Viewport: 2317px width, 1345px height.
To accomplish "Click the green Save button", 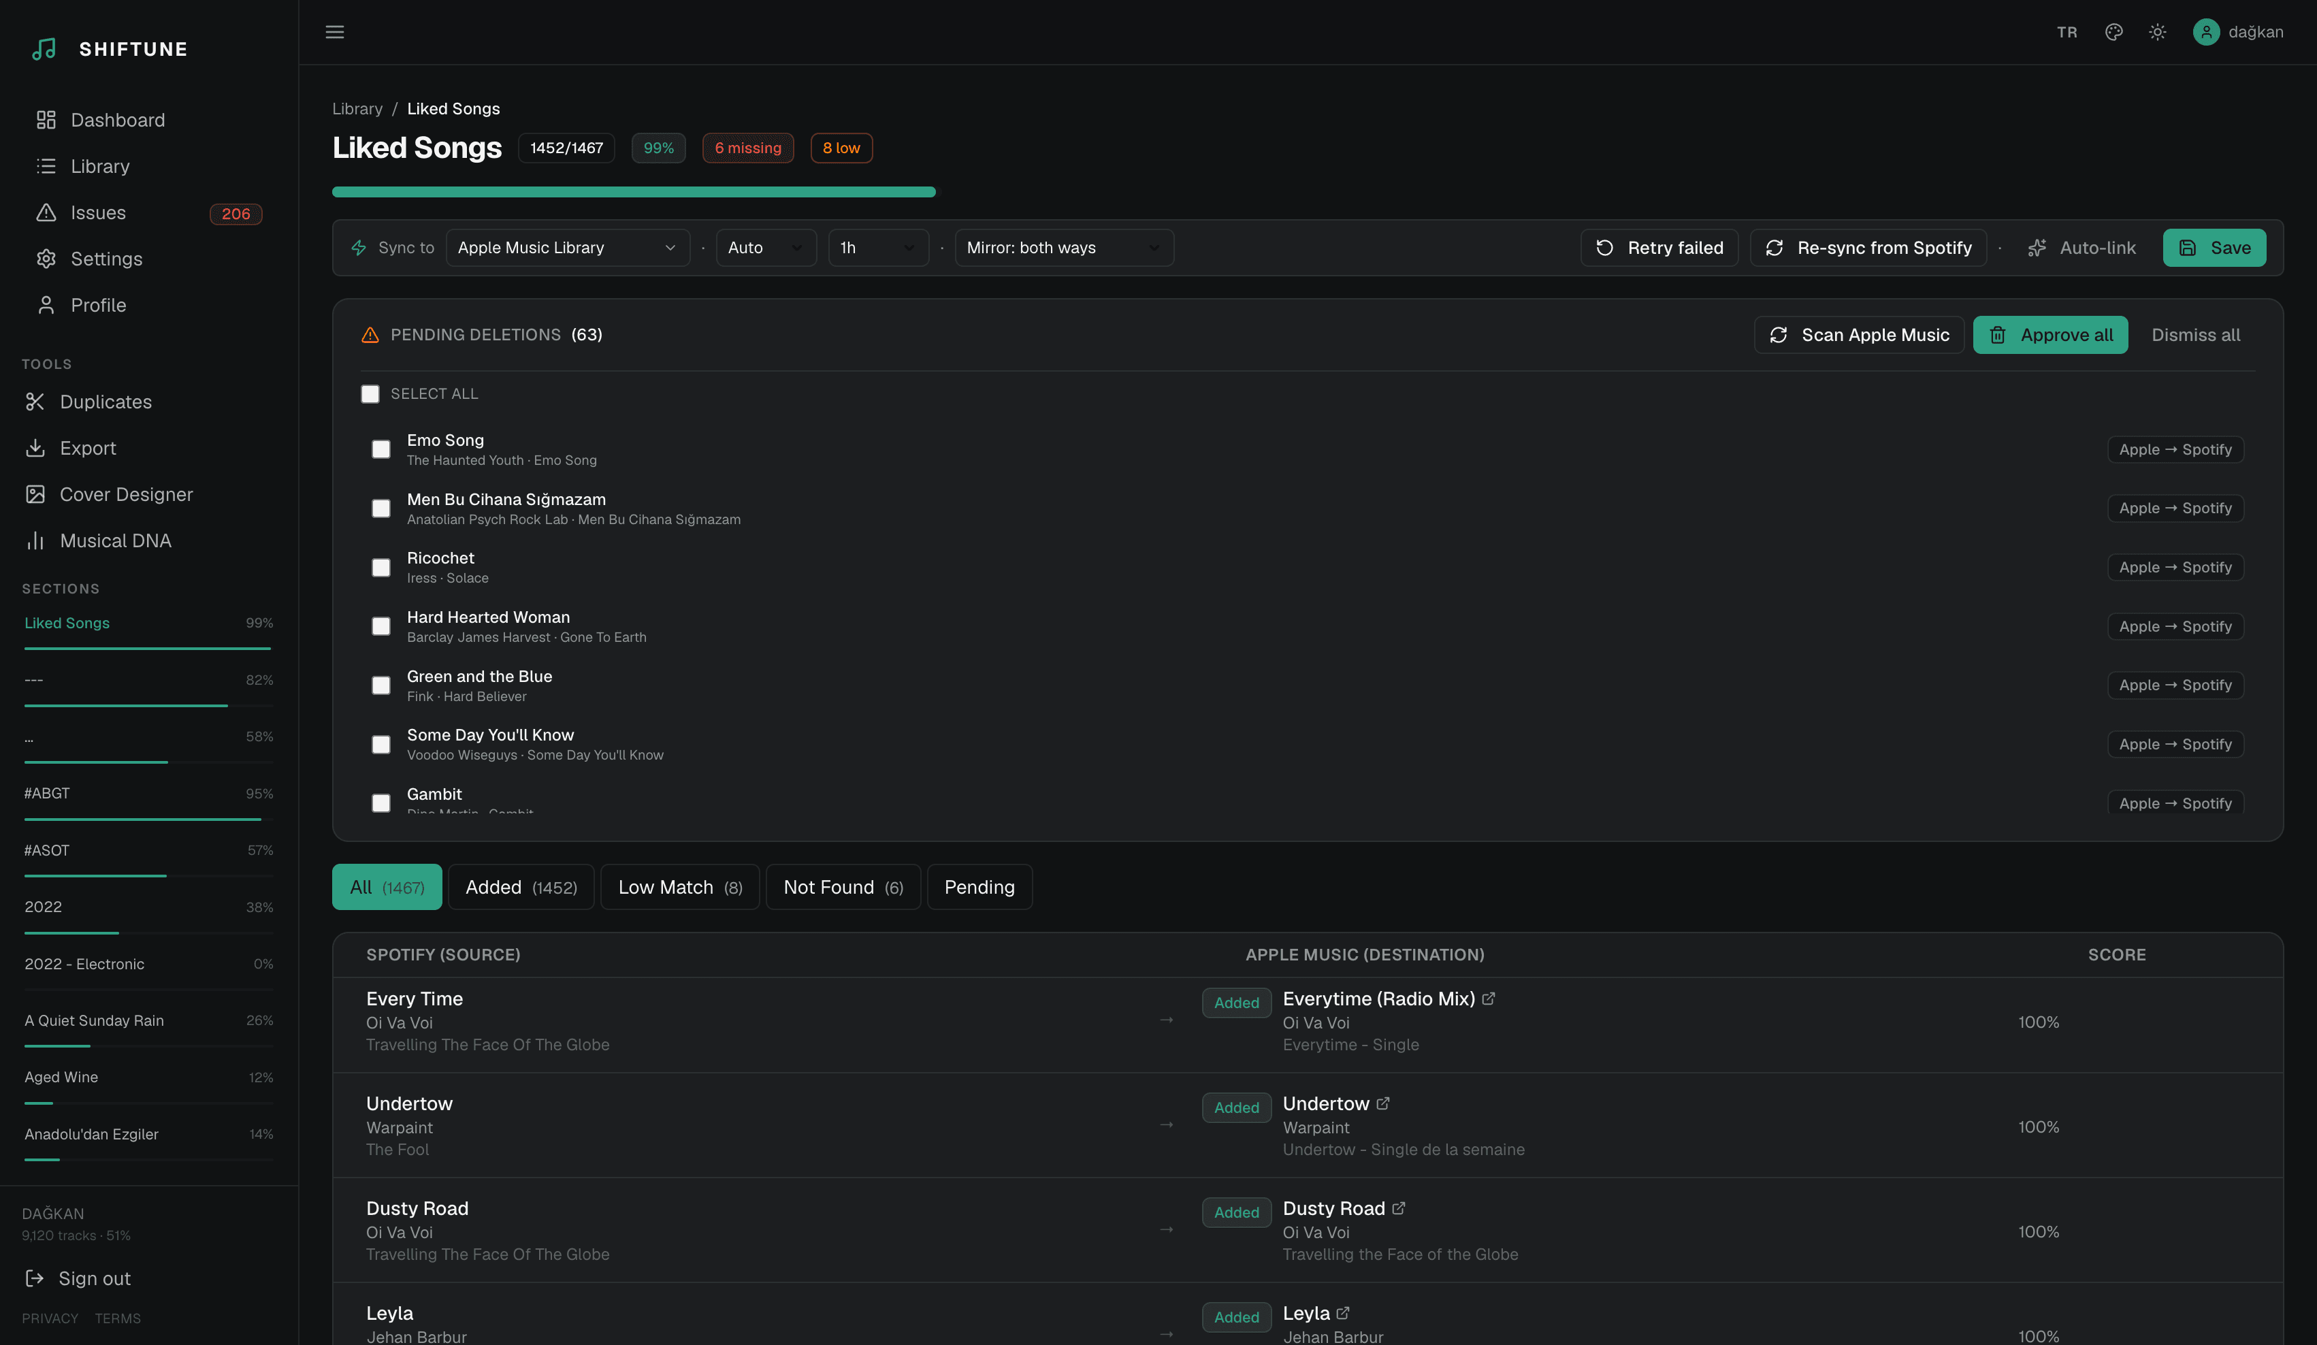I will (2214, 247).
